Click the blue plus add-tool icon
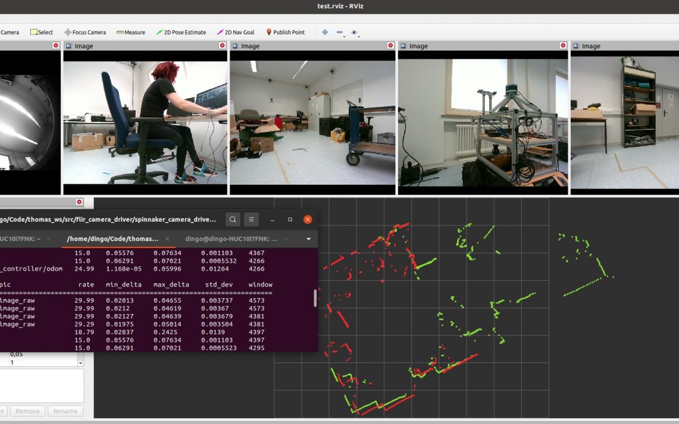The height and width of the screenshot is (424, 679). (x=325, y=32)
